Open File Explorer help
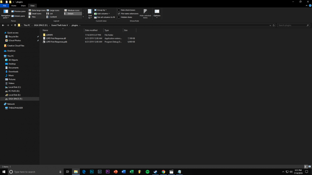 coord(310,6)
